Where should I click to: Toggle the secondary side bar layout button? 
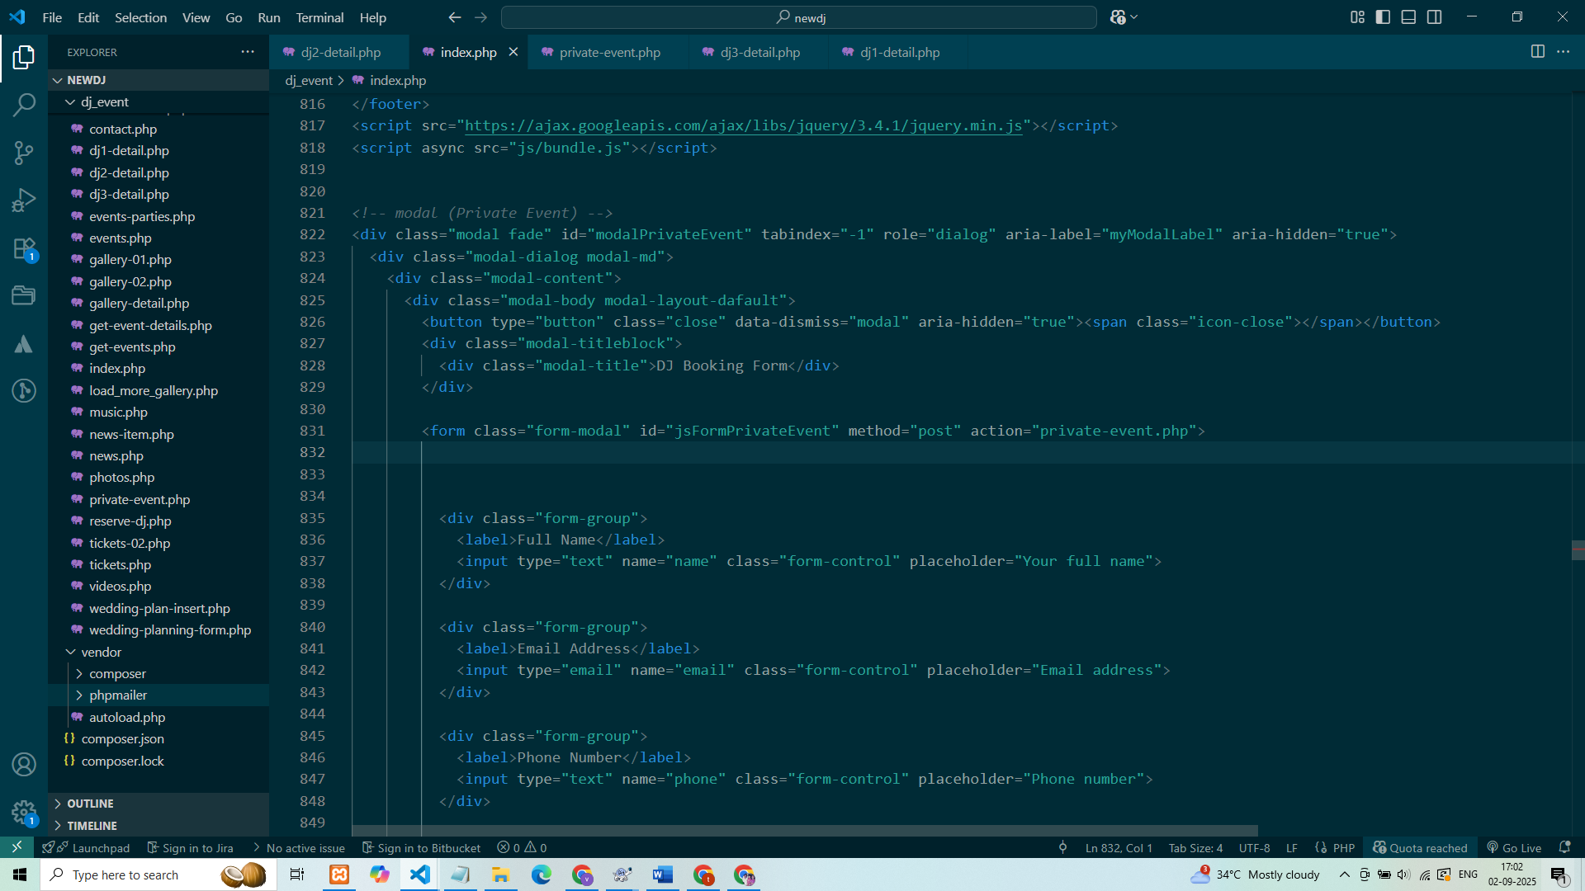pyautogui.click(x=1435, y=17)
